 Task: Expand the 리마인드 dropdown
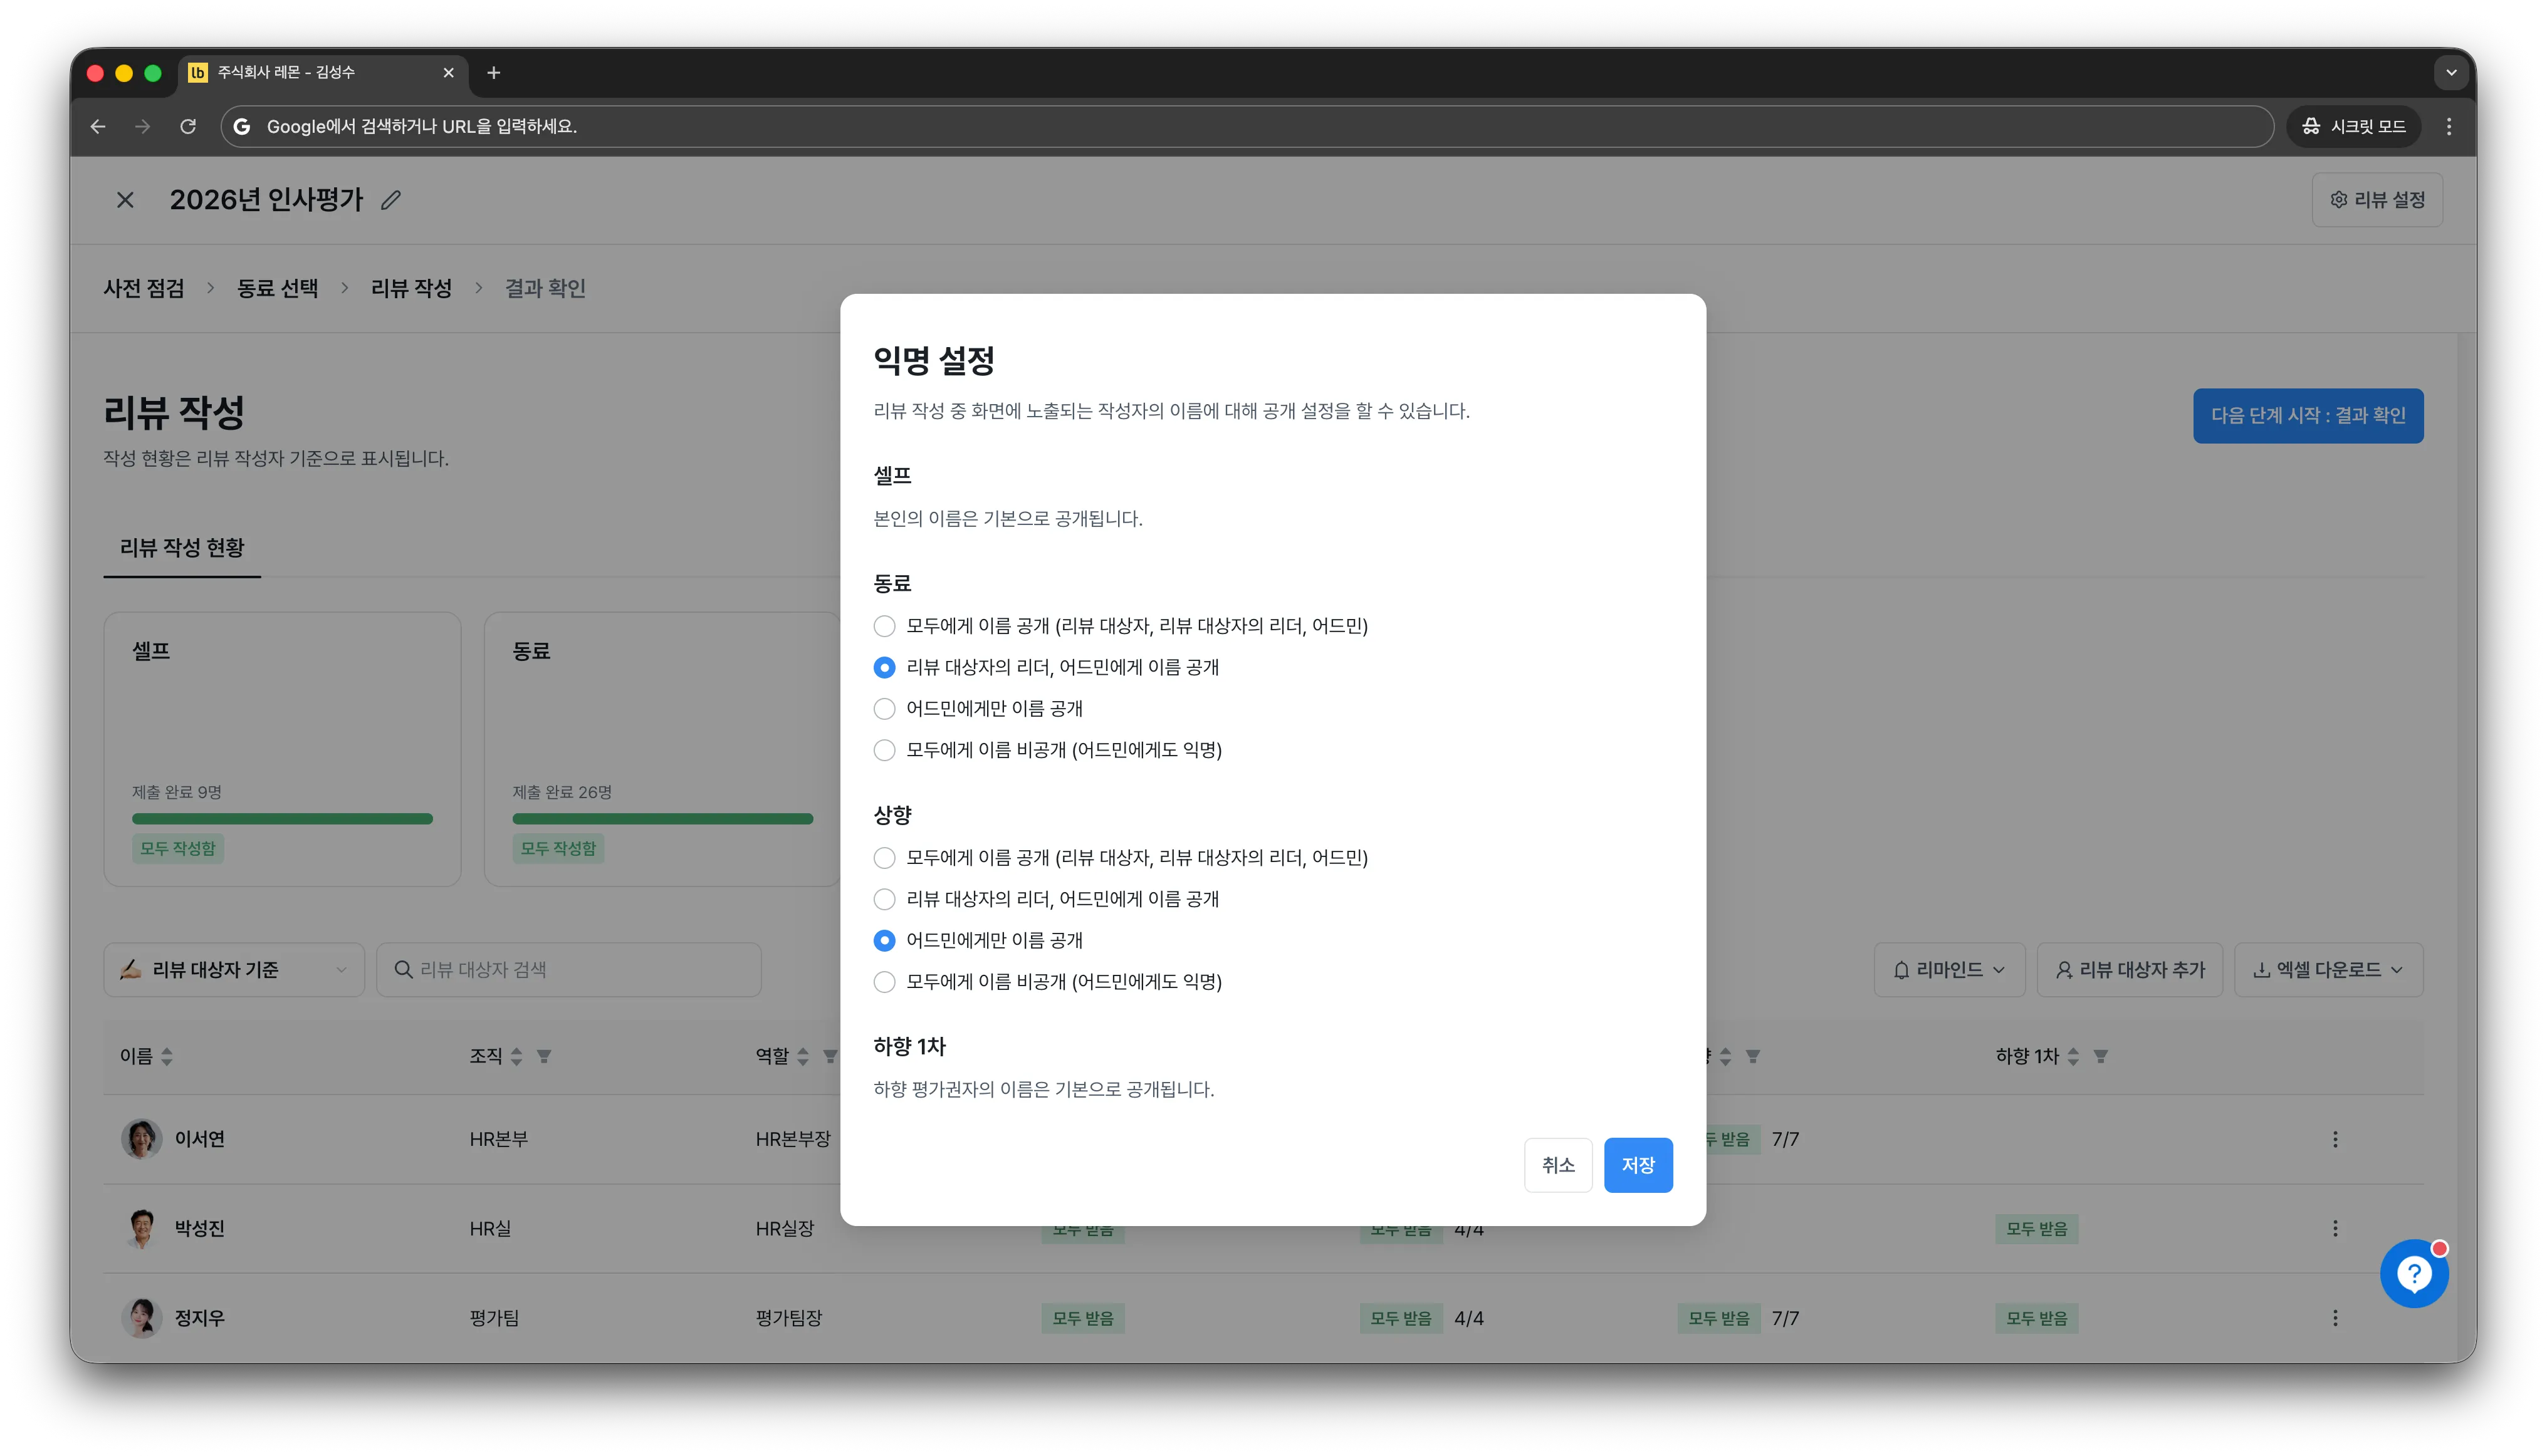click(x=1948, y=969)
